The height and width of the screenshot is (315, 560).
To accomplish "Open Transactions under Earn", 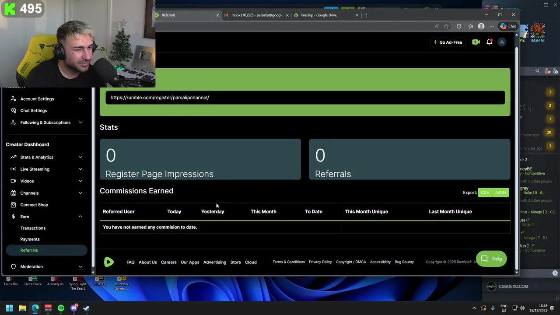I will click(33, 228).
